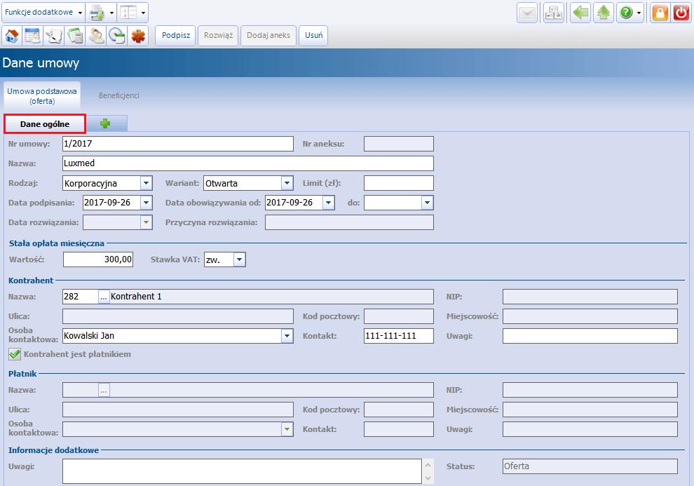Expand the layout view options arrow
The image size is (694, 486).
144,13
